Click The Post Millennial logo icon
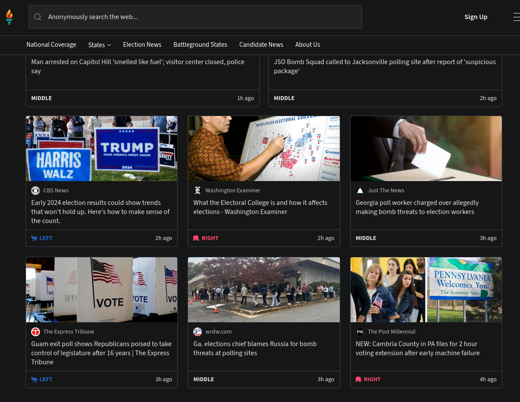This screenshot has width=520, height=402. pos(360,332)
